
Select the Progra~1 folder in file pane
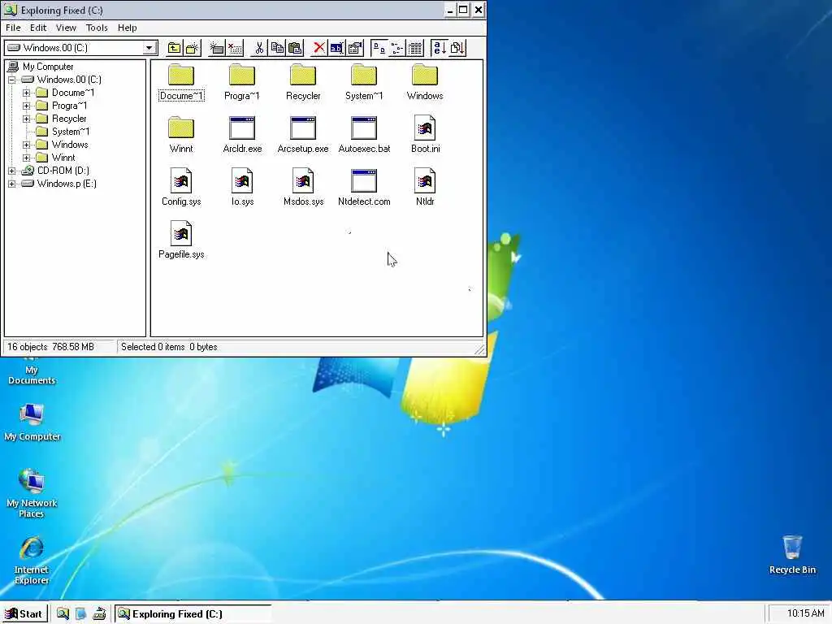pyautogui.click(x=242, y=76)
